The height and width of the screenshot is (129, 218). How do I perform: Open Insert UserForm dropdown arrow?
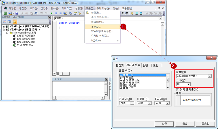coord(13,13)
